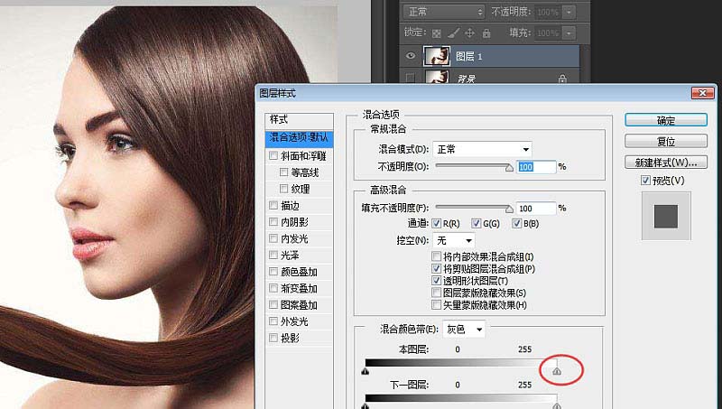
Task: Toggle visibility box of 背景 layer
Action: point(411,78)
